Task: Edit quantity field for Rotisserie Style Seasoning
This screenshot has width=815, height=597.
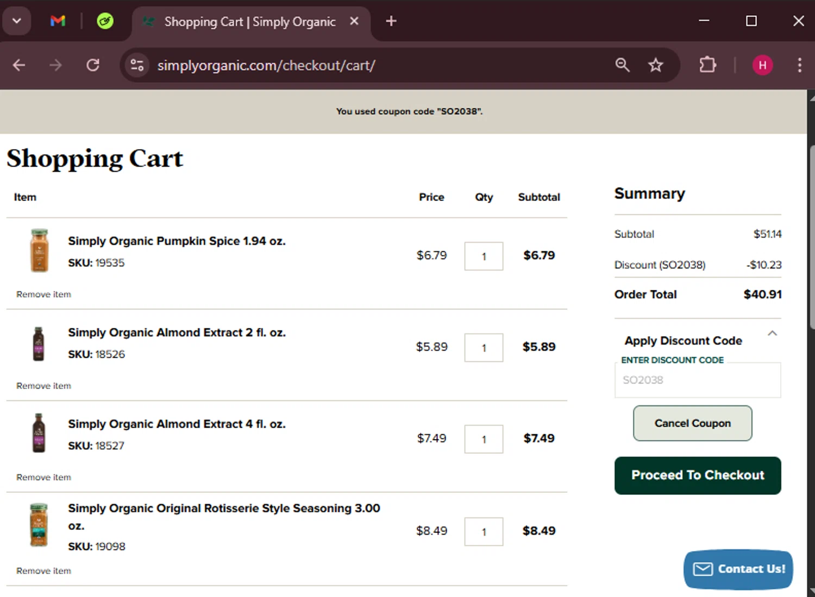Action: point(484,532)
